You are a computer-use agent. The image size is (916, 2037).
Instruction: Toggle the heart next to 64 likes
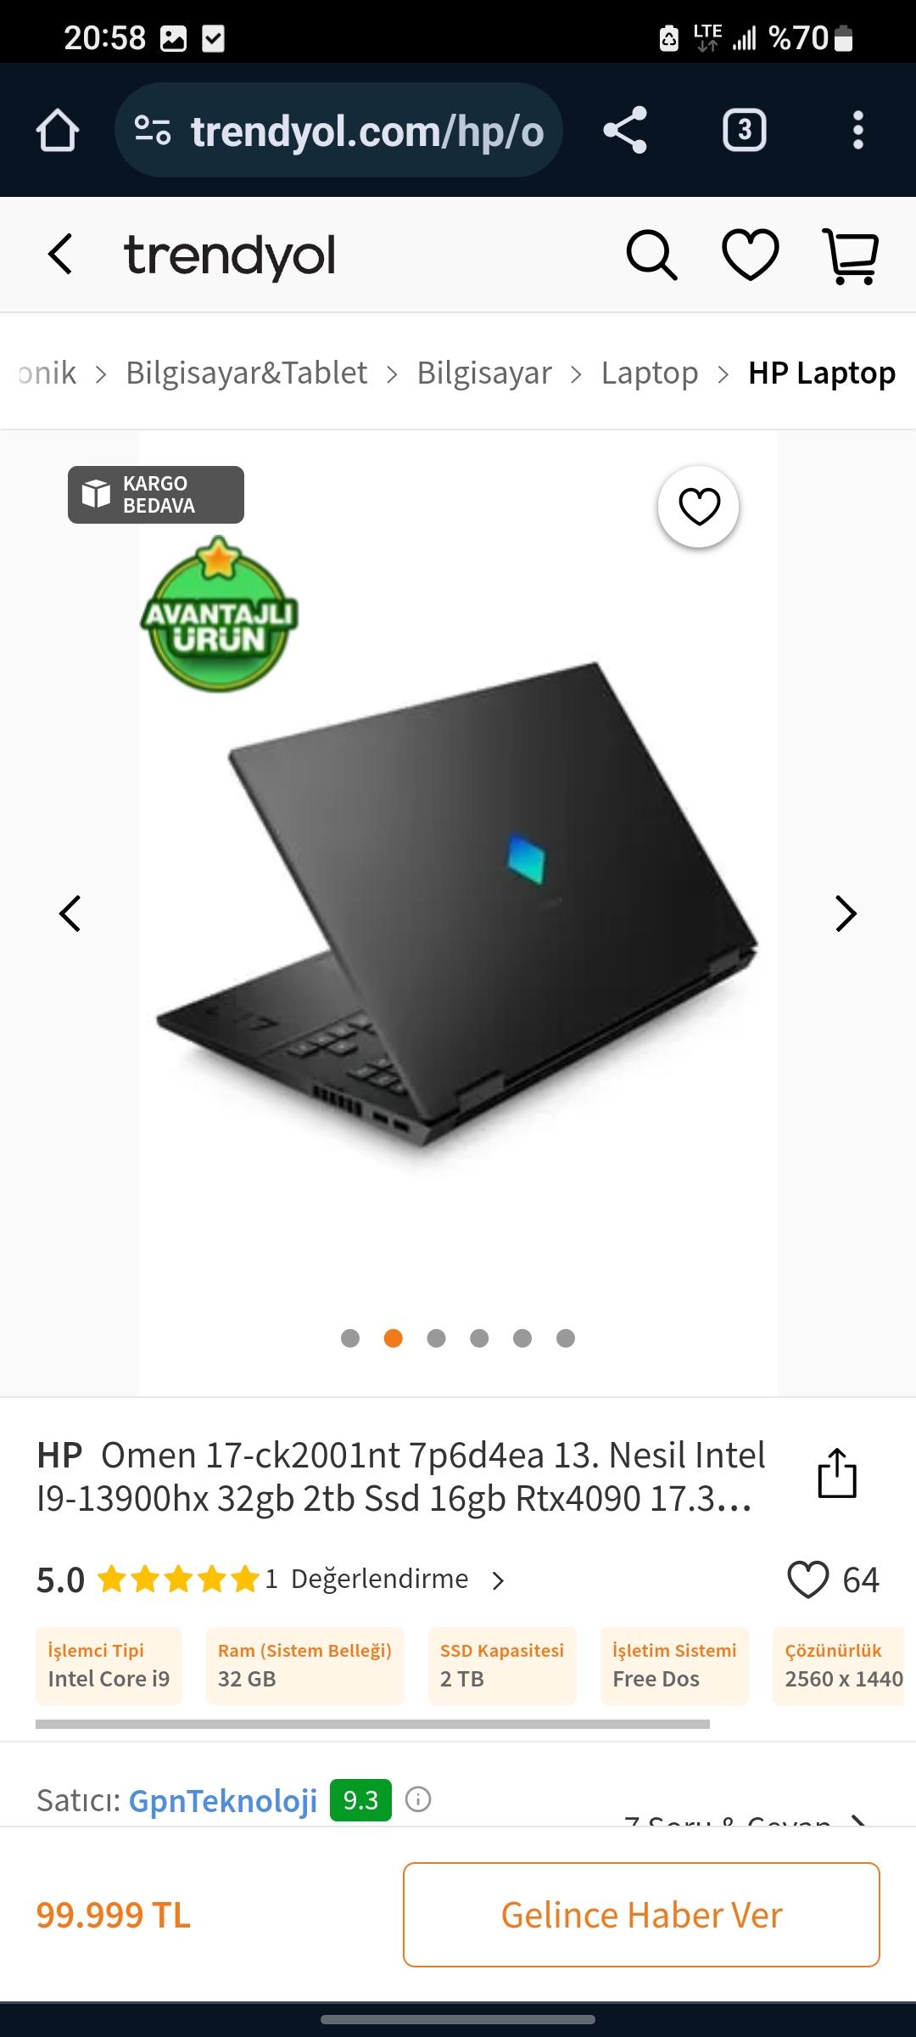807,1580
